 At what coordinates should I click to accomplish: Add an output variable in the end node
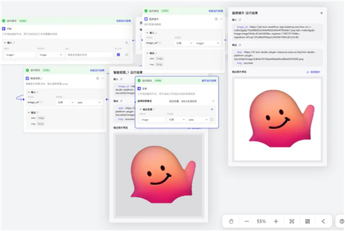click(212, 109)
